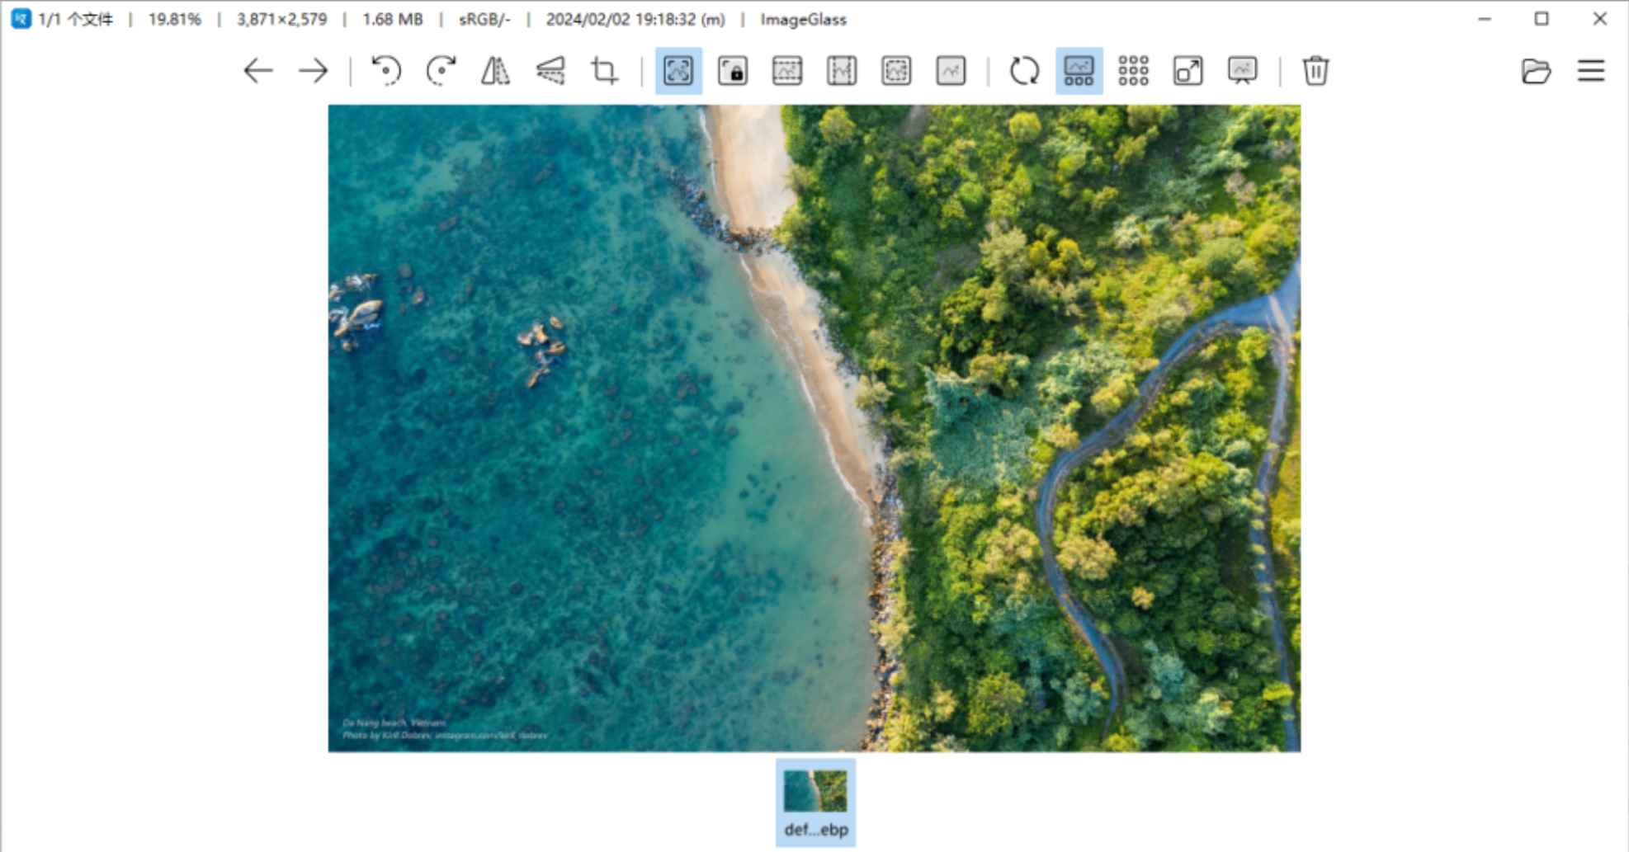Click the ImageGlass title bar label
Viewport: 1629px width, 852px height.
805,19
